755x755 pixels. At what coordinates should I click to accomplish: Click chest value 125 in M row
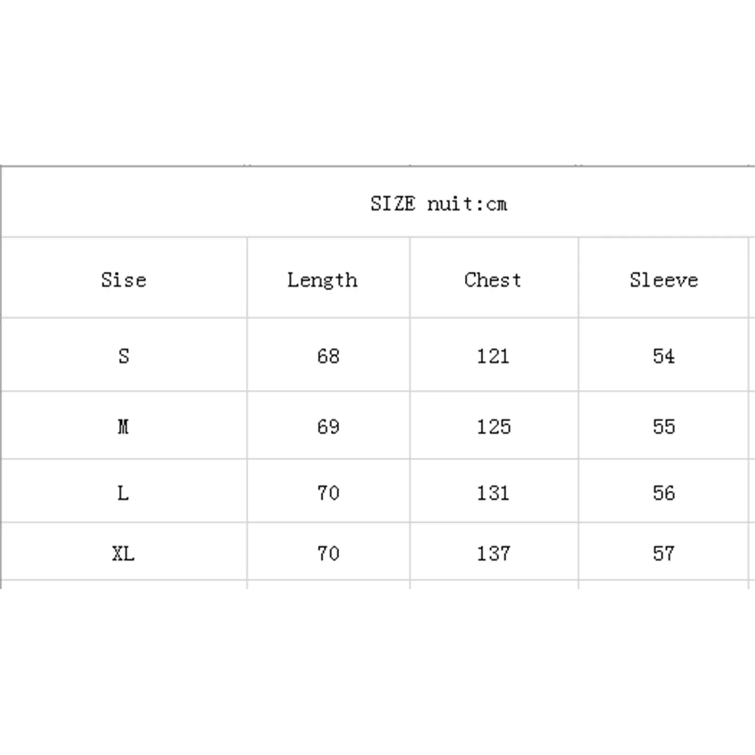494,427
